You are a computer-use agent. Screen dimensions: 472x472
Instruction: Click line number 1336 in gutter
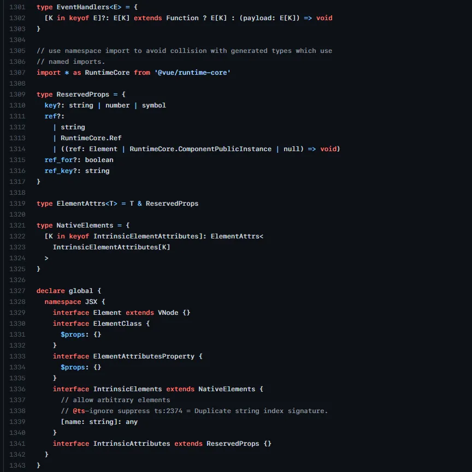[x=17, y=389]
